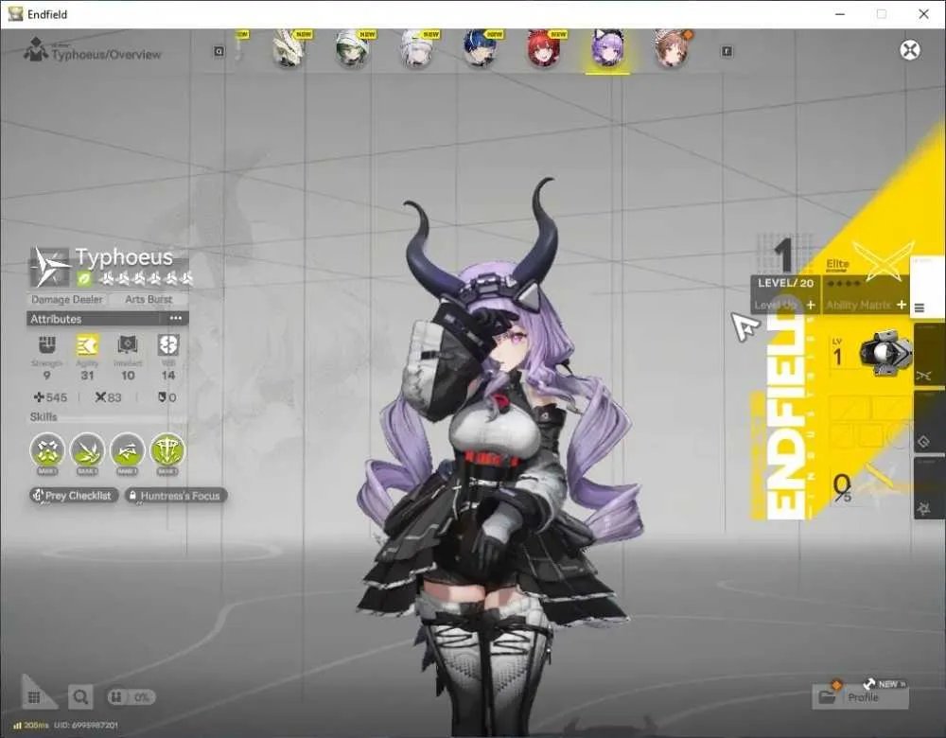Open the third skill icon
The width and height of the screenshot is (946, 738).
(x=128, y=450)
